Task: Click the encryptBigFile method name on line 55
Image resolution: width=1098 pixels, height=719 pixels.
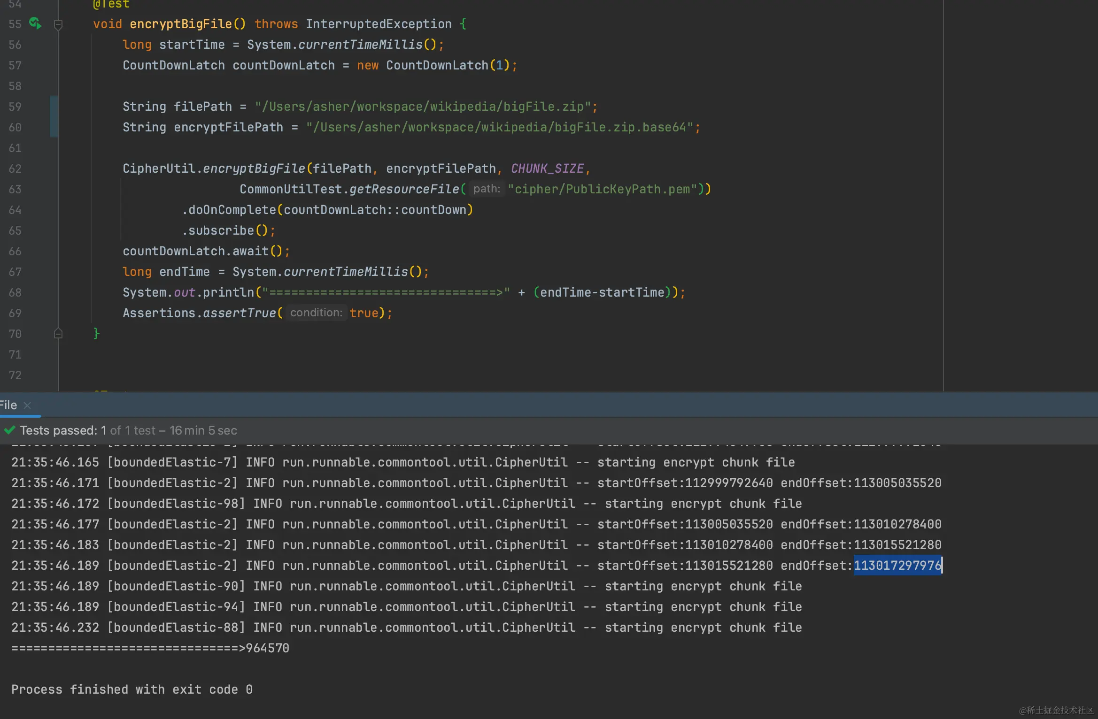Action: coord(181,24)
